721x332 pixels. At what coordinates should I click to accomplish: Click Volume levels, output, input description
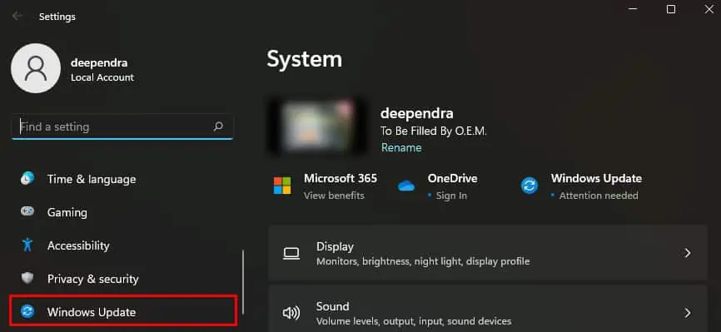point(414,321)
